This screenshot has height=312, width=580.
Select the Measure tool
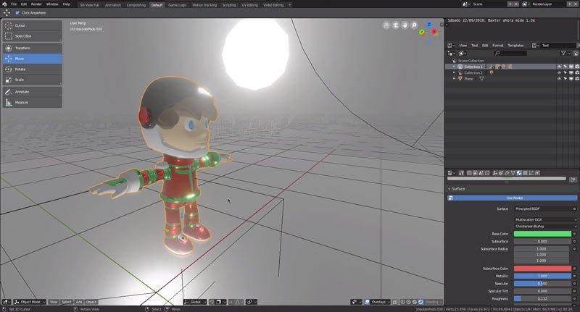coord(32,102)
